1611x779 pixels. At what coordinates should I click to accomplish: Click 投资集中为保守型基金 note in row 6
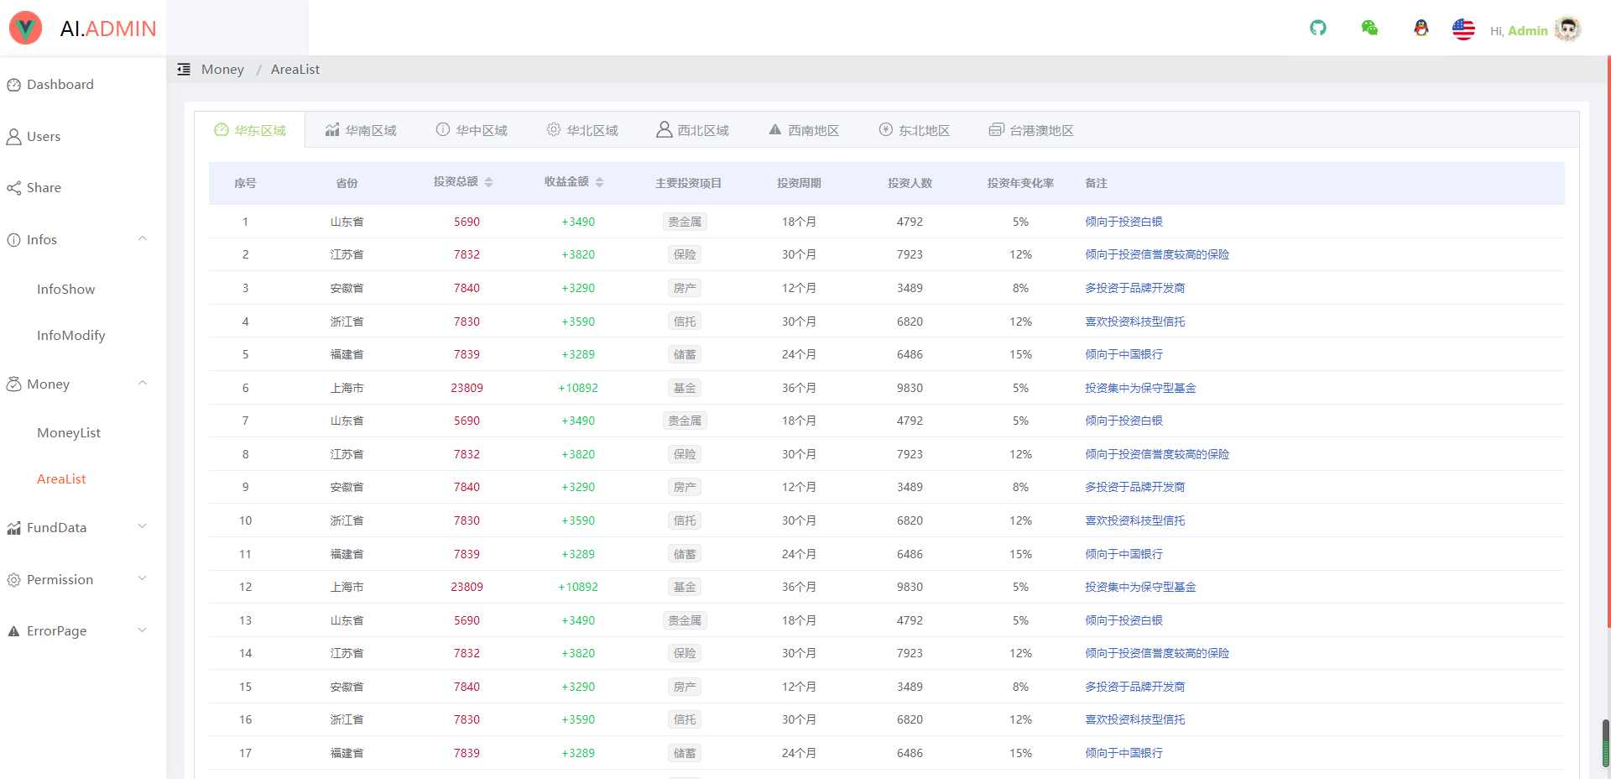pos(1140,388)
